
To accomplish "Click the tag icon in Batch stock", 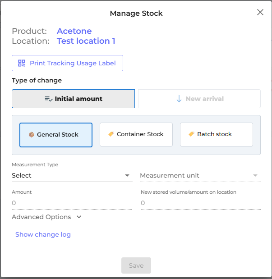I will (x=191, y=134).
